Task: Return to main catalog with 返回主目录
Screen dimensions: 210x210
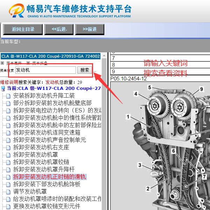Action: pos(23,29)
